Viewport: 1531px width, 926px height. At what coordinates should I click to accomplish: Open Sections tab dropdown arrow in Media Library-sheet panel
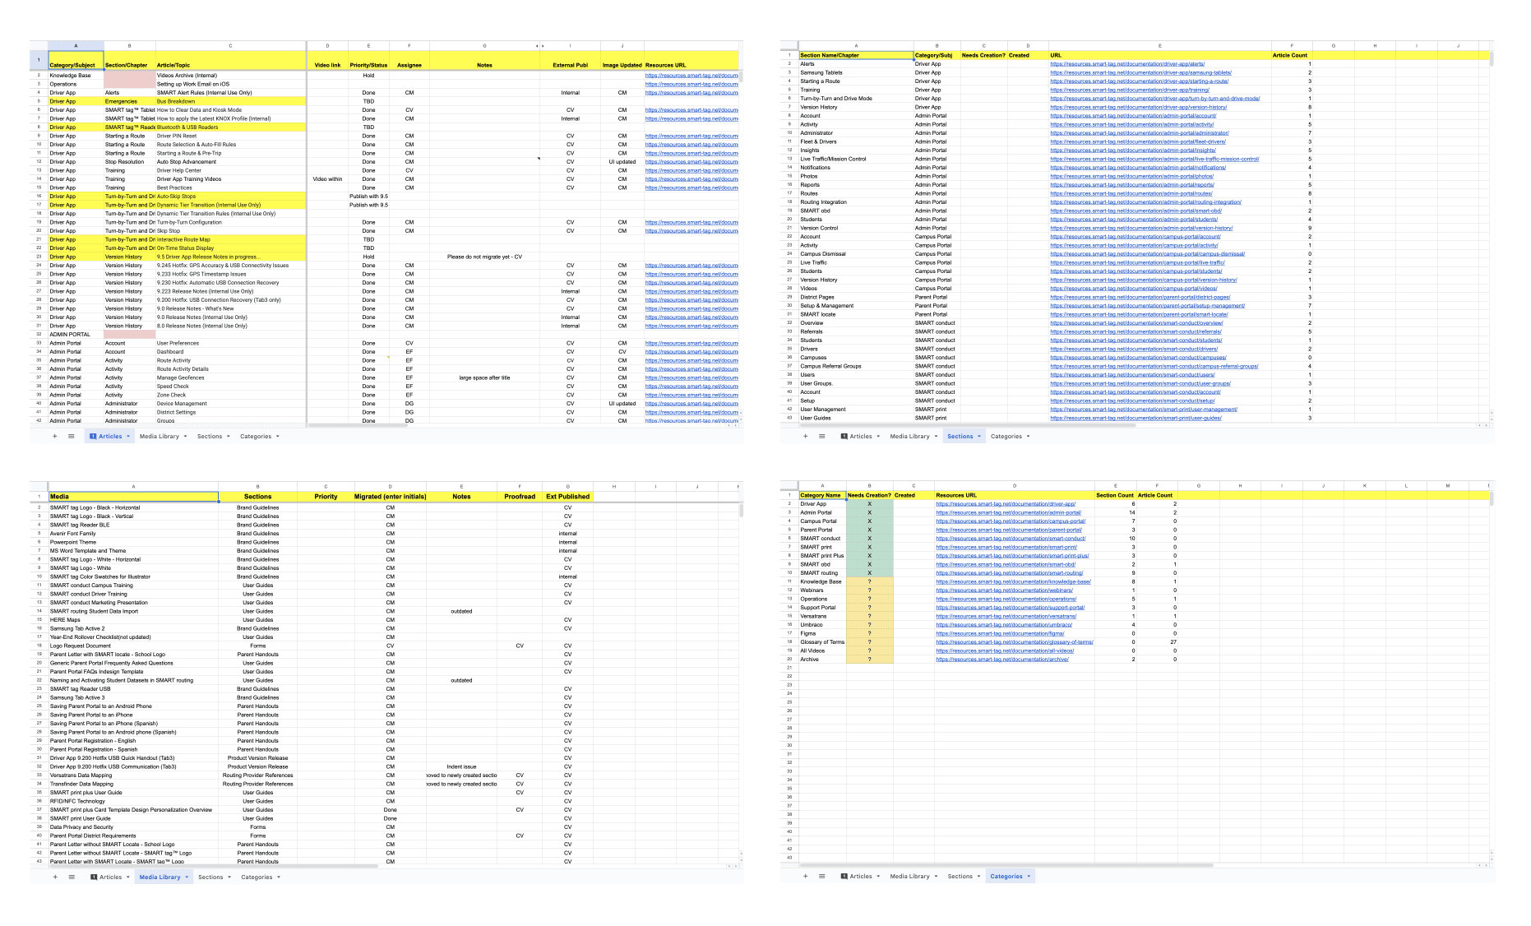pos(229,877)
